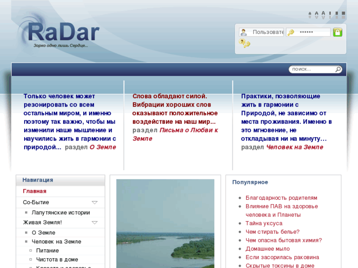Open Скрытые токсины в доме article
Image resolution: width=358 pixels, height=268 pixels.
[x=280, y=266]
